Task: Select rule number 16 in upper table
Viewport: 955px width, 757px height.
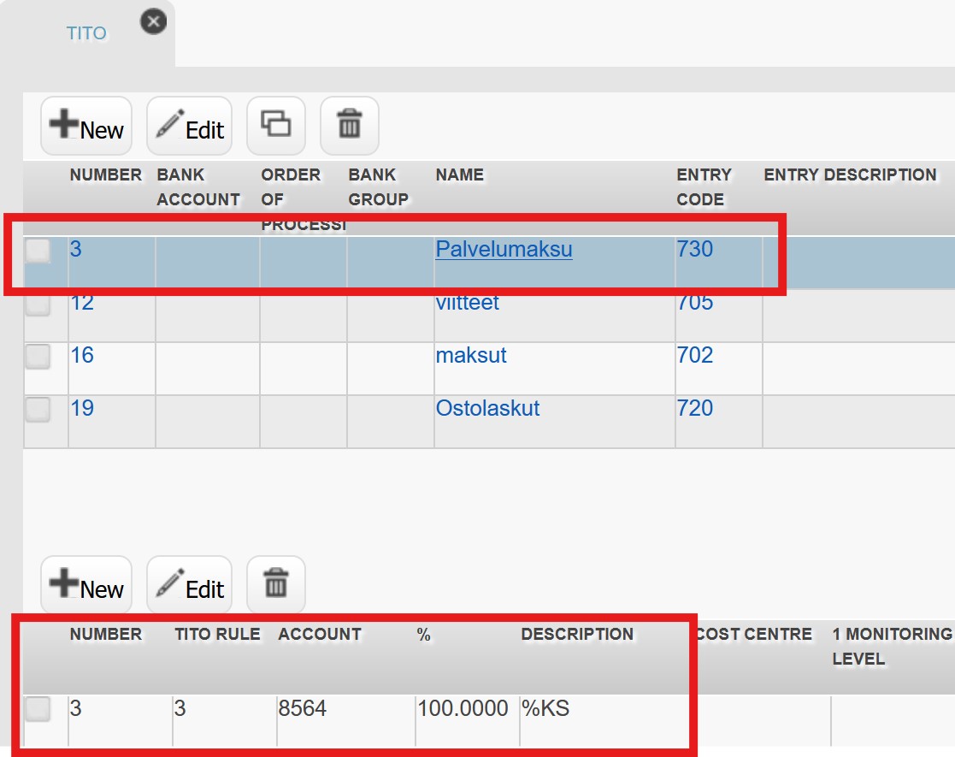Action: pos(81,355)
